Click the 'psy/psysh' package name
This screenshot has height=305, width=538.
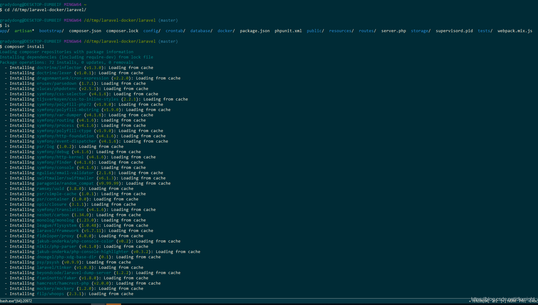coord(48,262)
